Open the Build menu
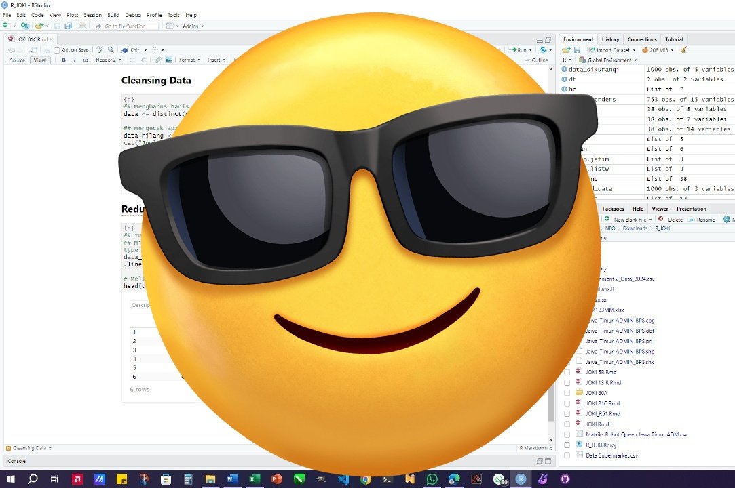735x488 pixels. coord(113,15)
